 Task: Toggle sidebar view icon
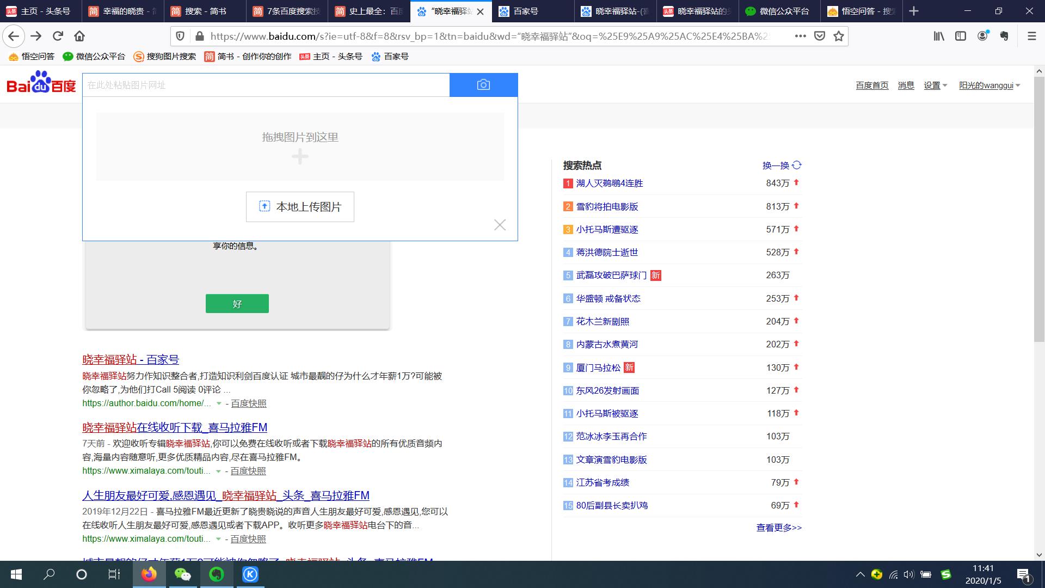click(961, 36)
